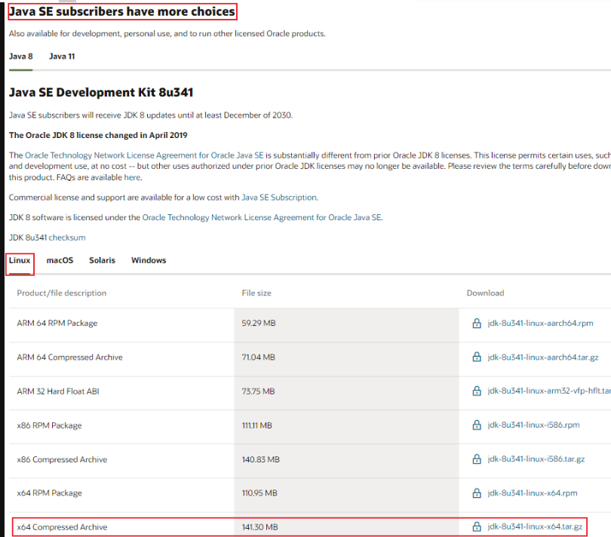Click lock icon for linux-x64.tar.gz
Viewport: 611px width, 537px height.
click(x=476, y=527)
